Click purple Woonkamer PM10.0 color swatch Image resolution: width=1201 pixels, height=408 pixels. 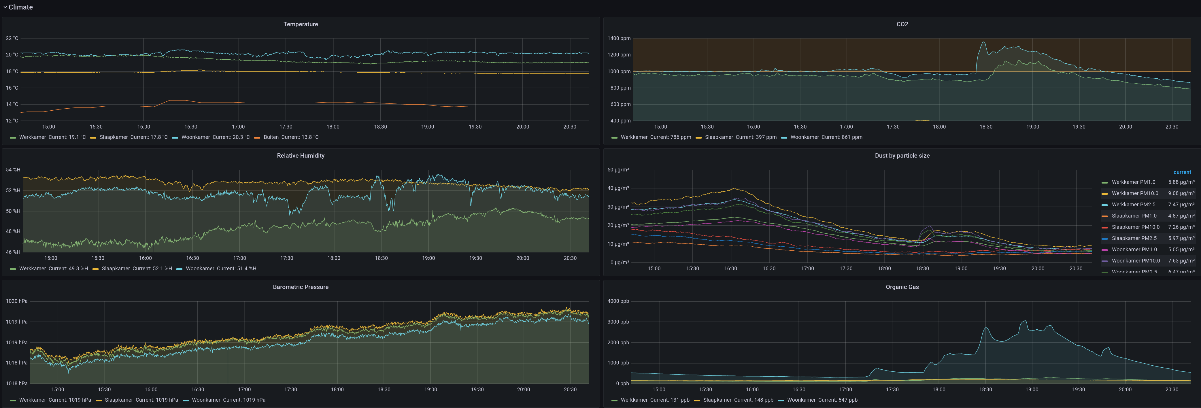(x=1104, y=261)
